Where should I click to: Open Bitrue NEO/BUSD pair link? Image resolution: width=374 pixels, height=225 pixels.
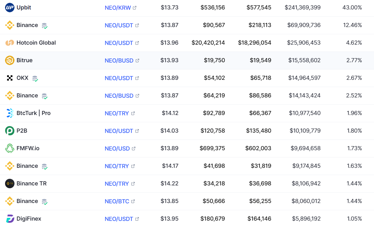point(119,61)
